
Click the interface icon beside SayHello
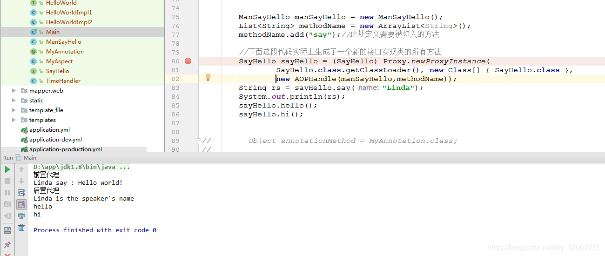(x=34, y=71)
